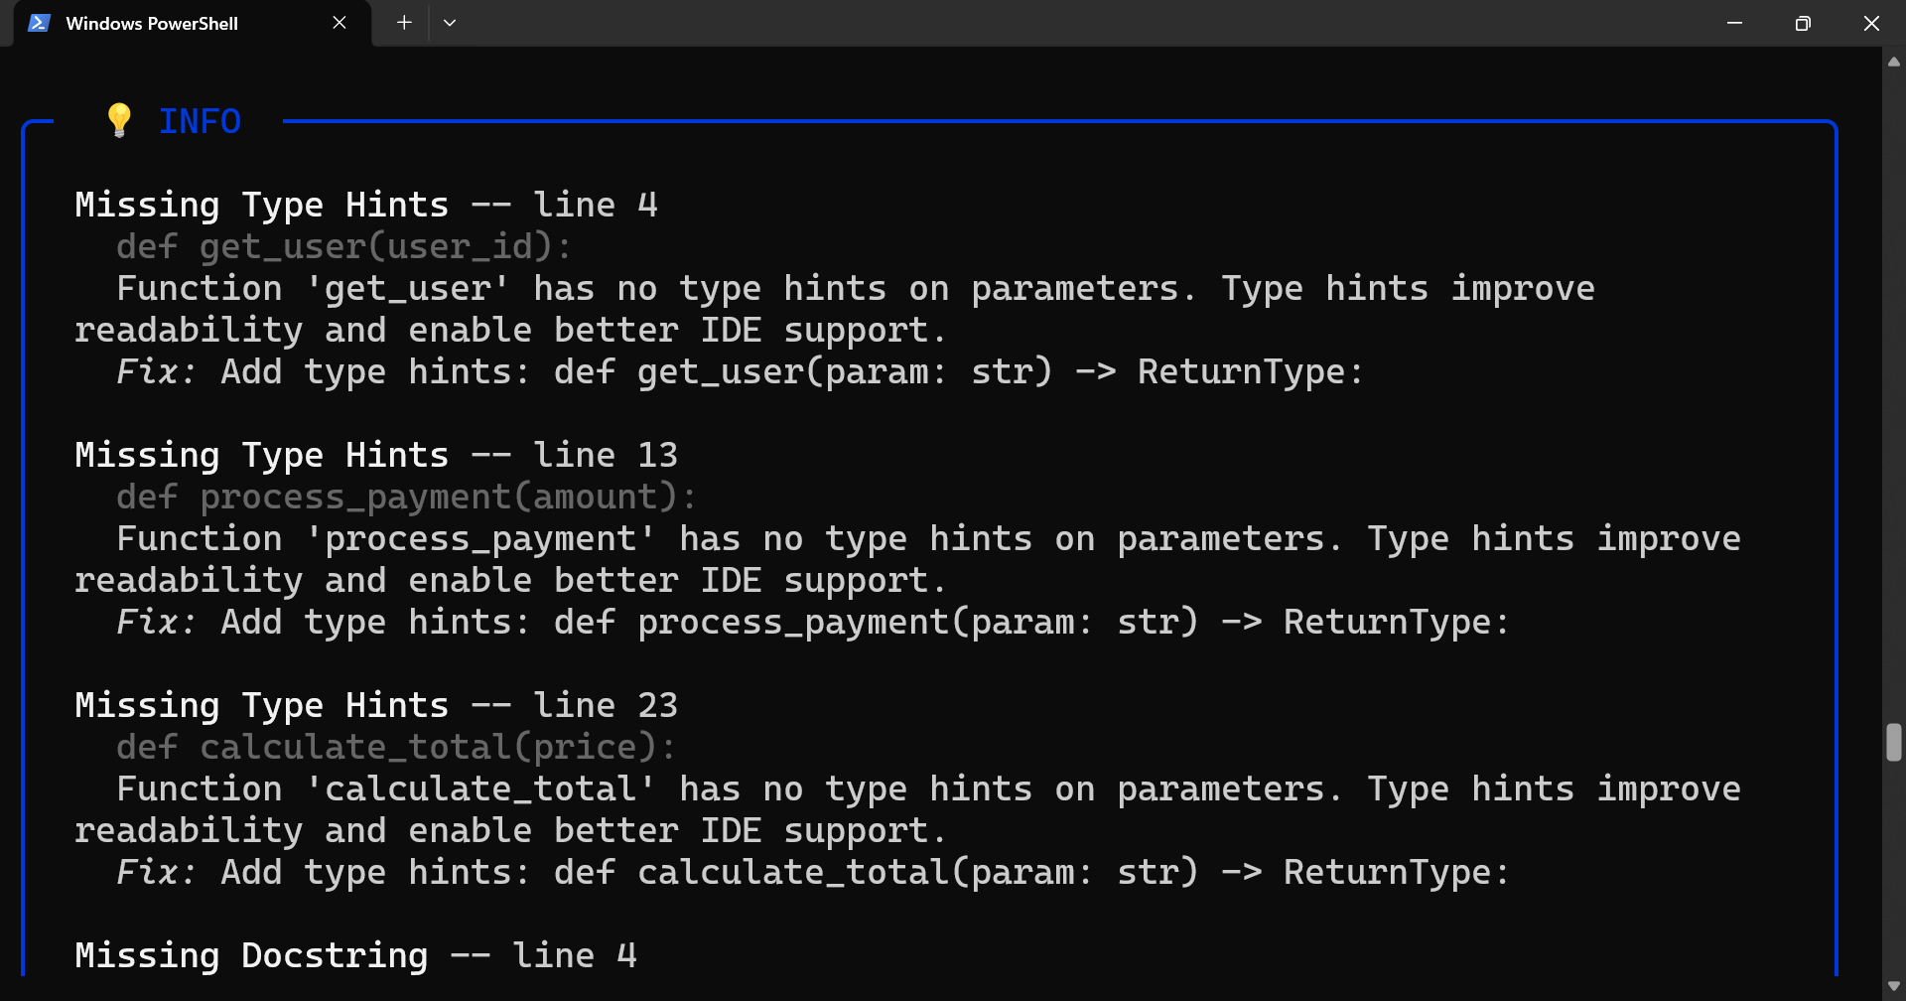Image resolution: width=1906 pixels, height=1001 pixels.
Task: Minimize the terminal window
Action: pyautogui.click(x=1734, y=23)
